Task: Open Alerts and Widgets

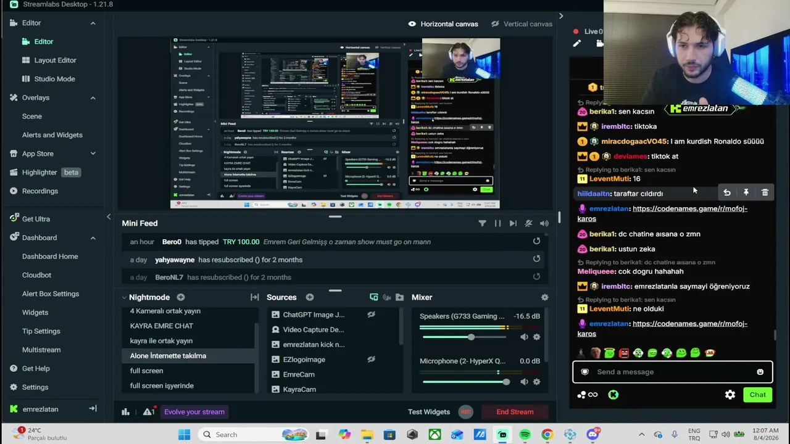Action: [x=52, y=135]
